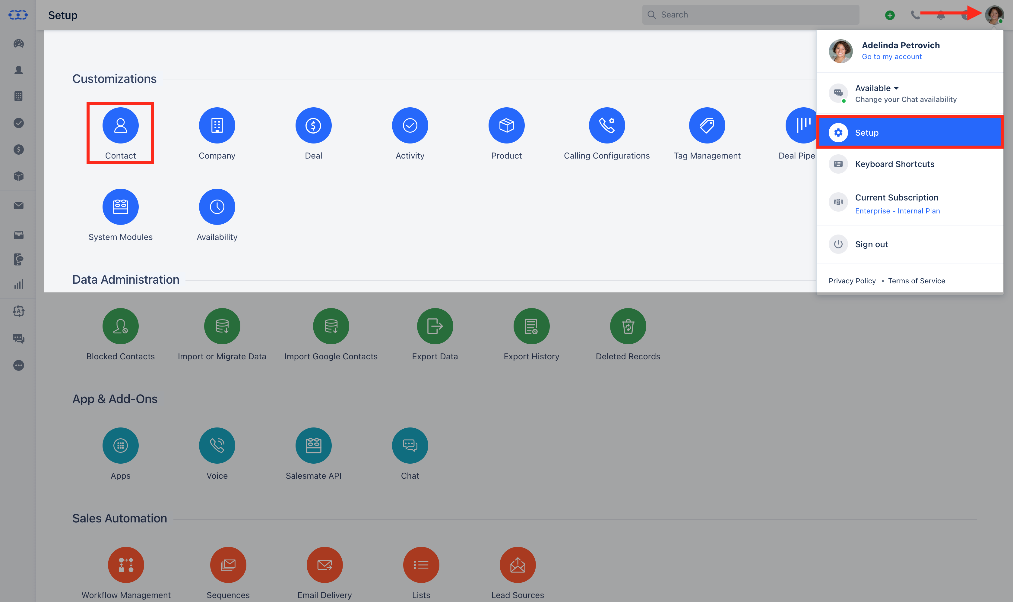Open the Deal customization icon
Screen dimensions: 1013x602
(x=313, y=125)
